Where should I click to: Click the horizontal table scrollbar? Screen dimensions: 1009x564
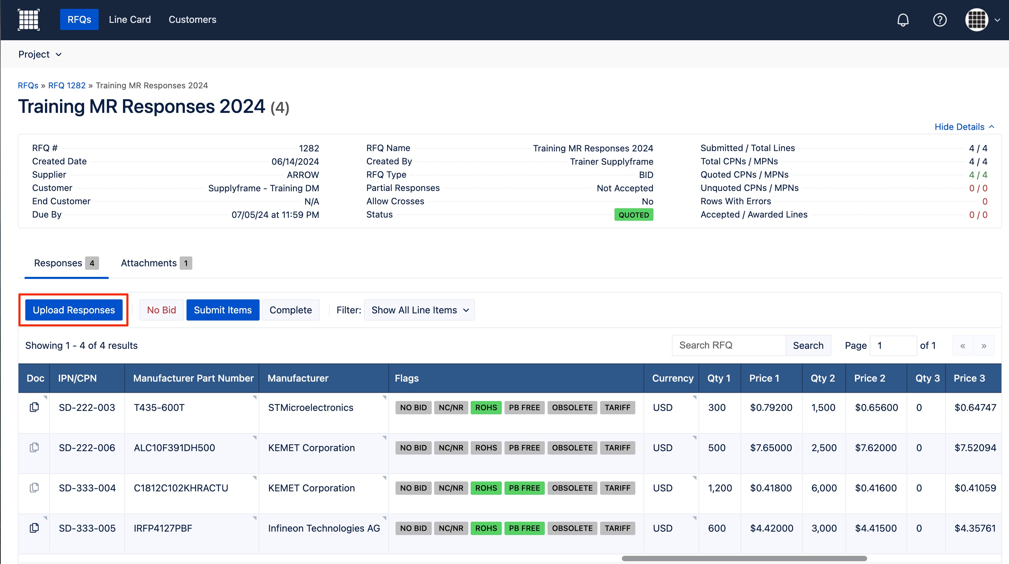point(744,559)
